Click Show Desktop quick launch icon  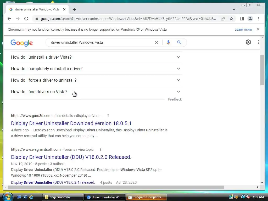point(19,197)
